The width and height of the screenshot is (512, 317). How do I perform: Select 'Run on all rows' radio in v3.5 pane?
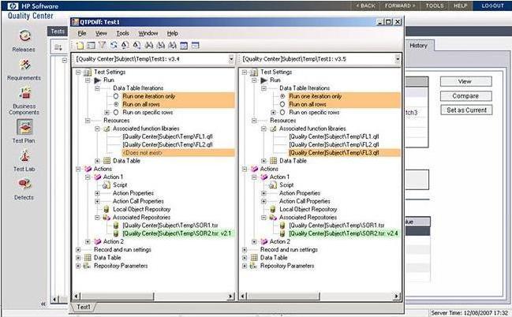tap(282, 104)
